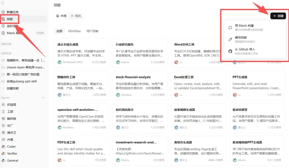Click Matrix avatar on 行业研究报告 card
This screenshot has height=168, width=289.
point(118,62)
